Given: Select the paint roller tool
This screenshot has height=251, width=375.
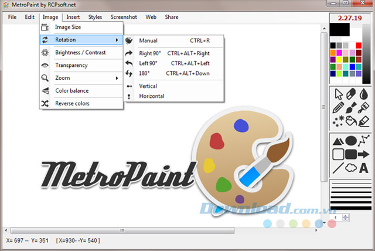Looking at the screenshot, I should [363, 107].
